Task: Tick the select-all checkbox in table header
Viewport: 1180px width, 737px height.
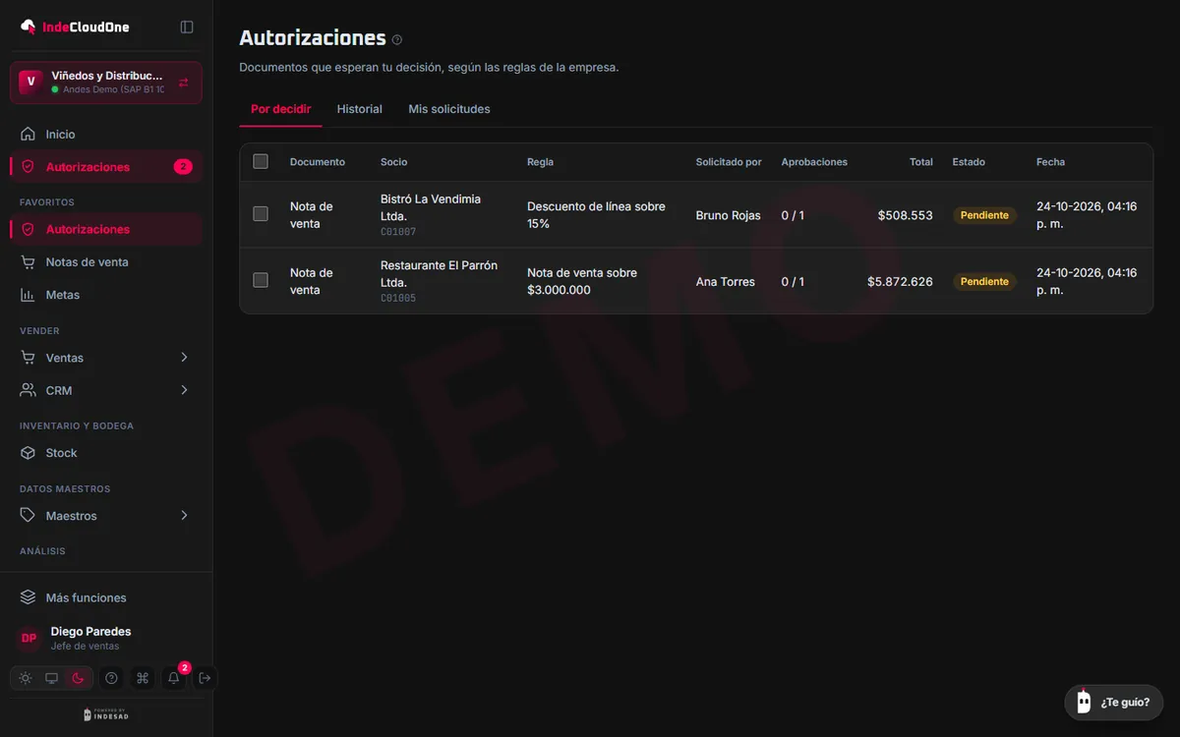Action: pyautogui.click(x=261, y=161)
